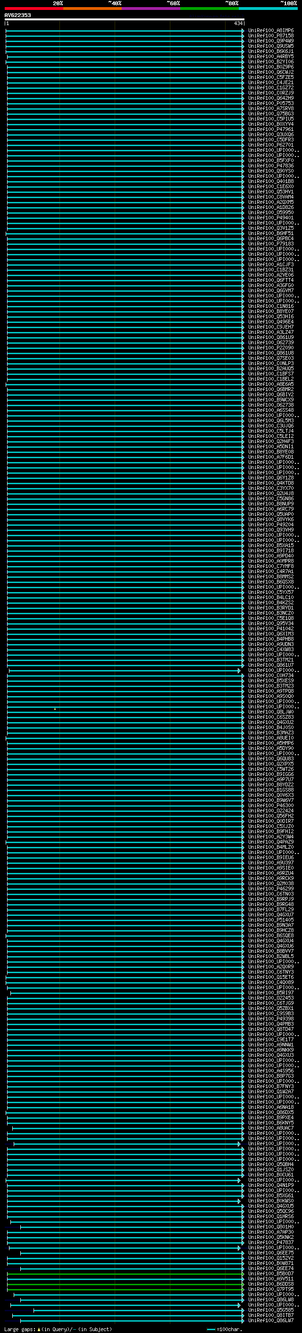The image size is (302, 1333).
Task: Select hit label UniRef100_A1CJF3
Action: [270, 264]
